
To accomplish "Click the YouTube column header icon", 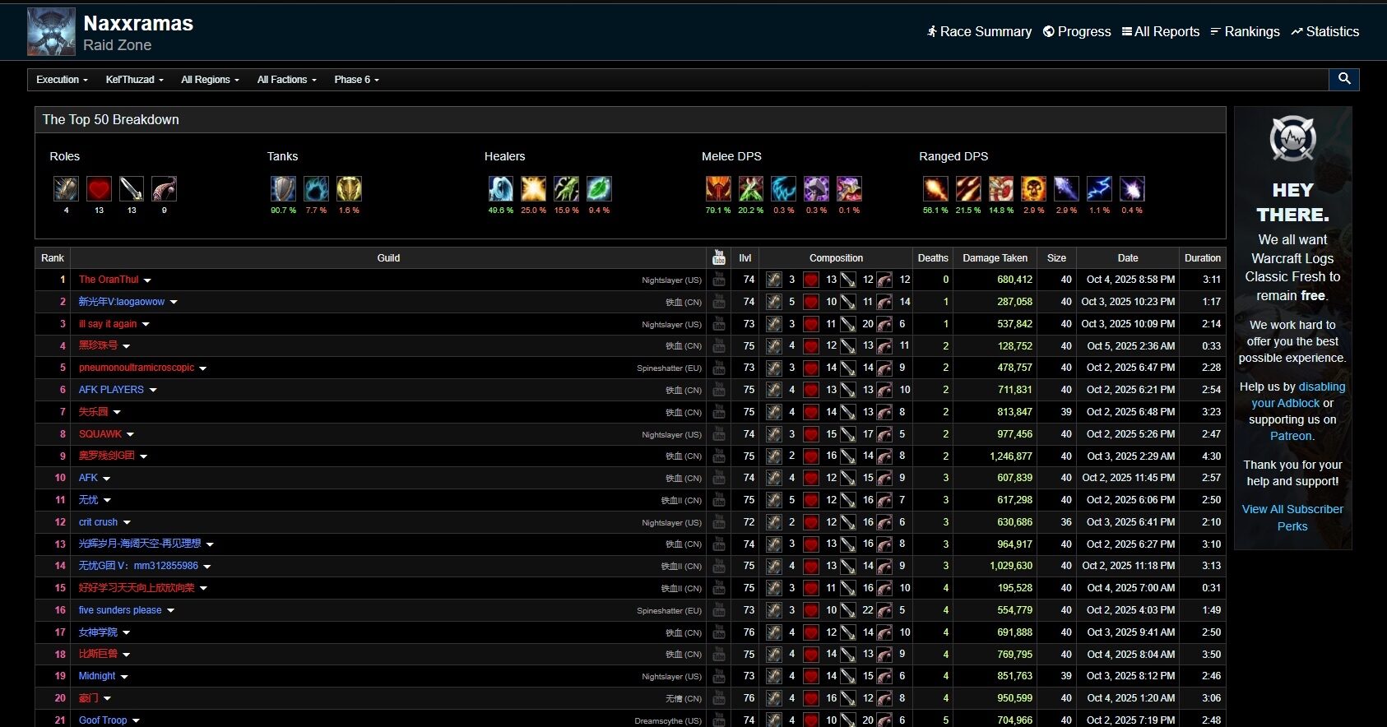I will click(x=718, y=257).
